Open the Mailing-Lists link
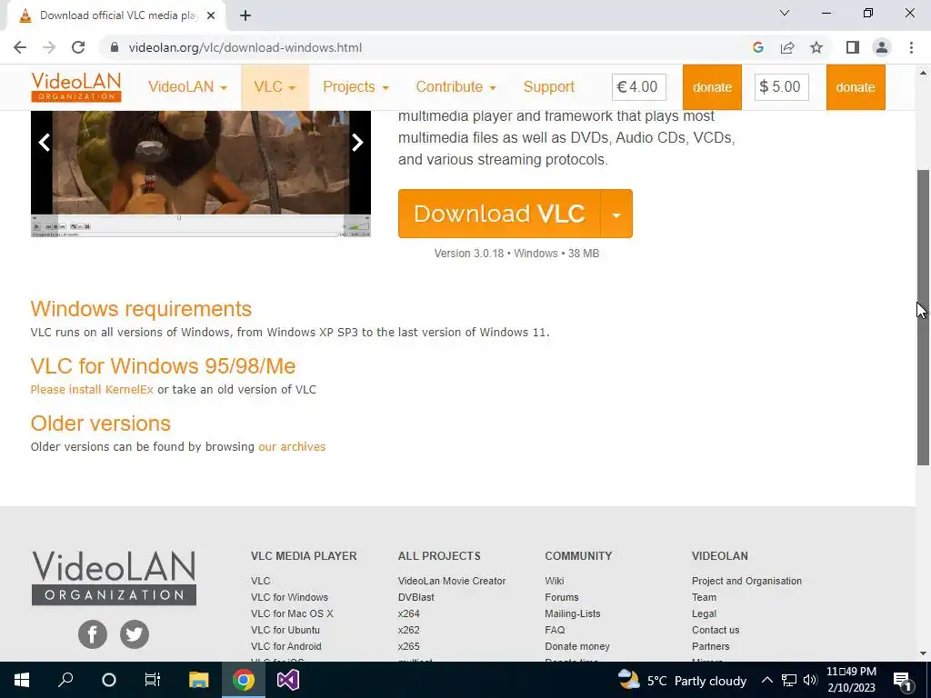The height and width of the screenshot is (698, 931). point(573,613)
